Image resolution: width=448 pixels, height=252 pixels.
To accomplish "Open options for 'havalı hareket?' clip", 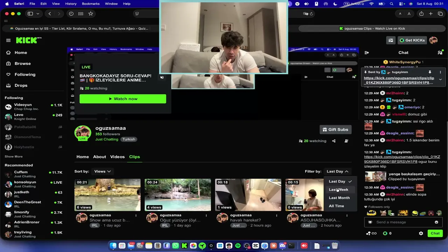I will [x=277, y=215].
